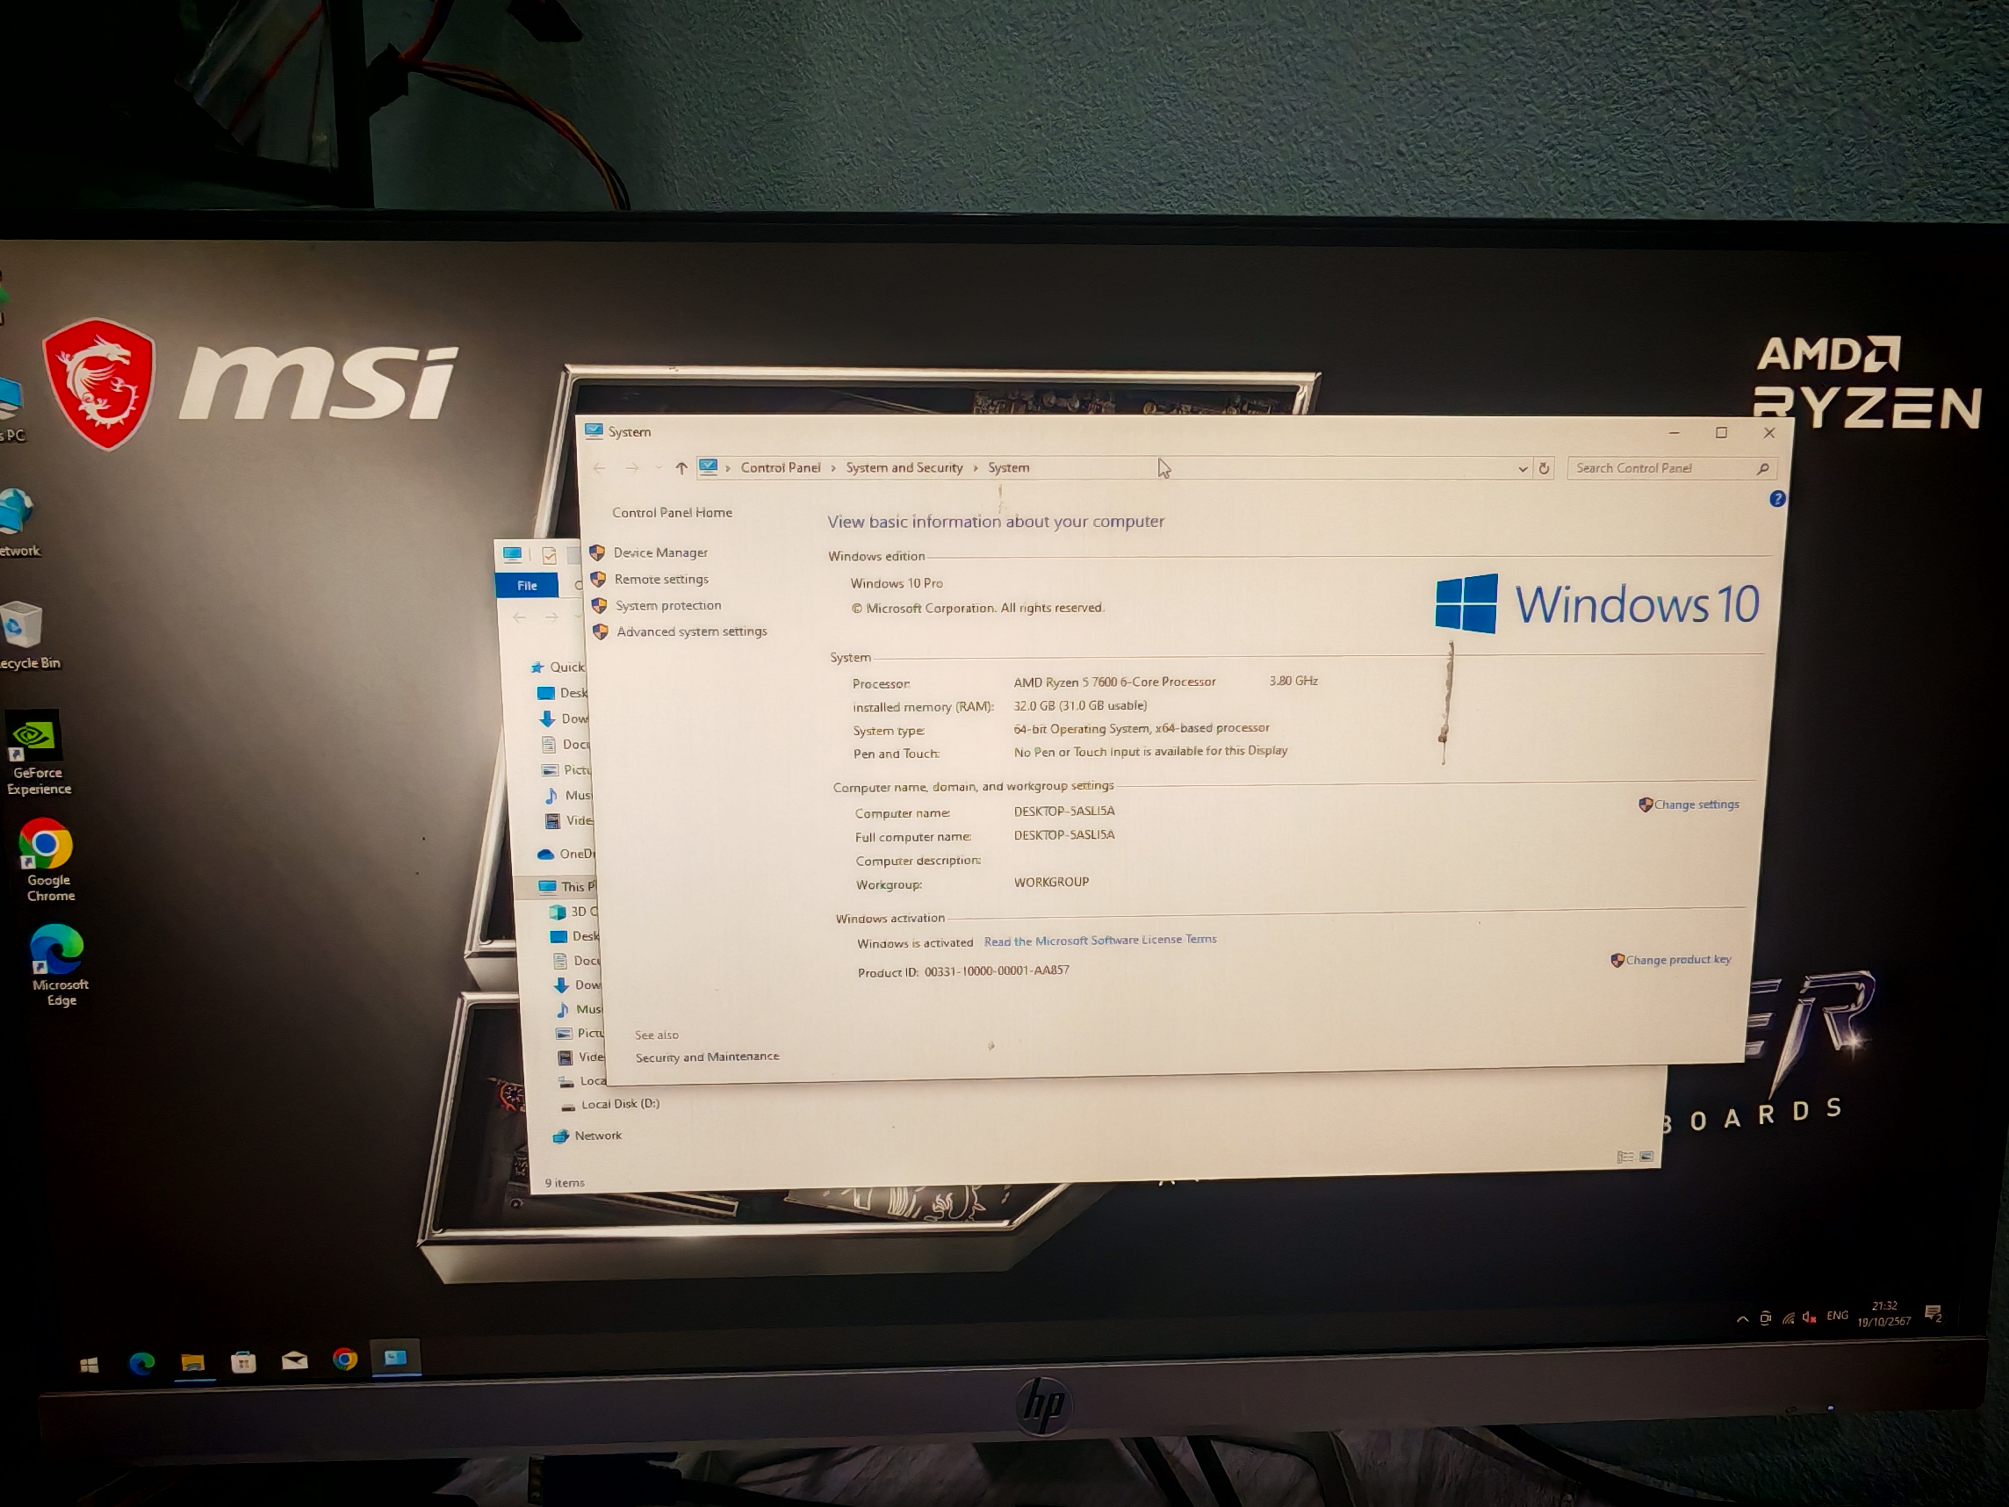Click the Up arrow navigation button
This screenshot has width=2009, height=1507.
point(681,468)
